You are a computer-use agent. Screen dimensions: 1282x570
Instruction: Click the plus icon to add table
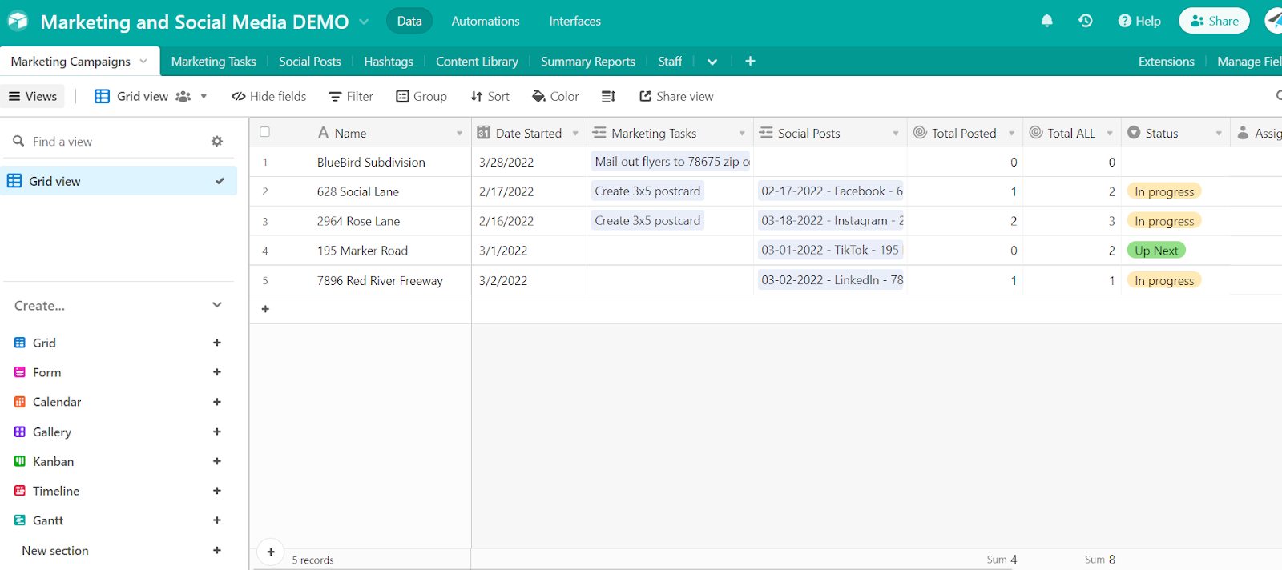pyautogui.click(x=750, y=62)
